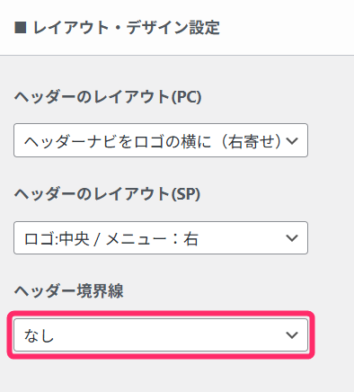Click the chevron arrow in ロゴ:中央 select
This screenshot has height=392, width=354.
pyautogui.click(x=292, y=238)
